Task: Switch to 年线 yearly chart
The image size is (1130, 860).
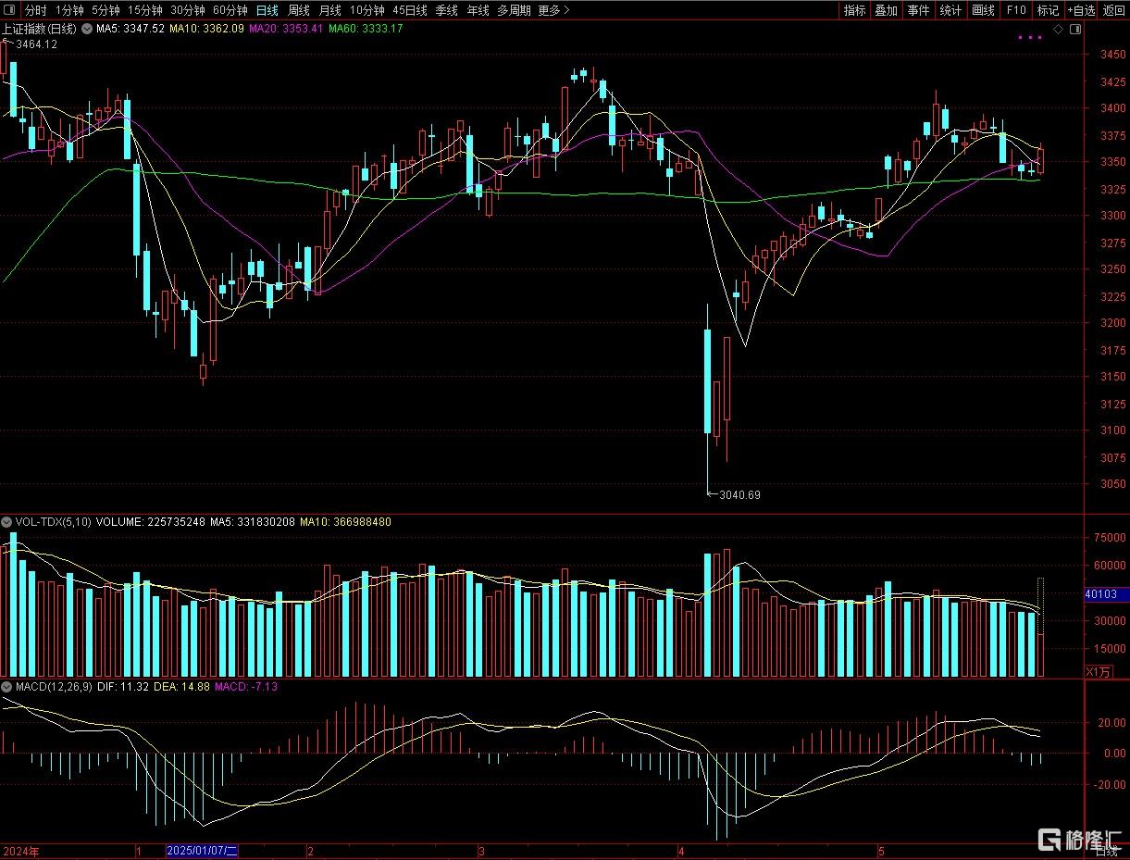Action: click(478, 10)
